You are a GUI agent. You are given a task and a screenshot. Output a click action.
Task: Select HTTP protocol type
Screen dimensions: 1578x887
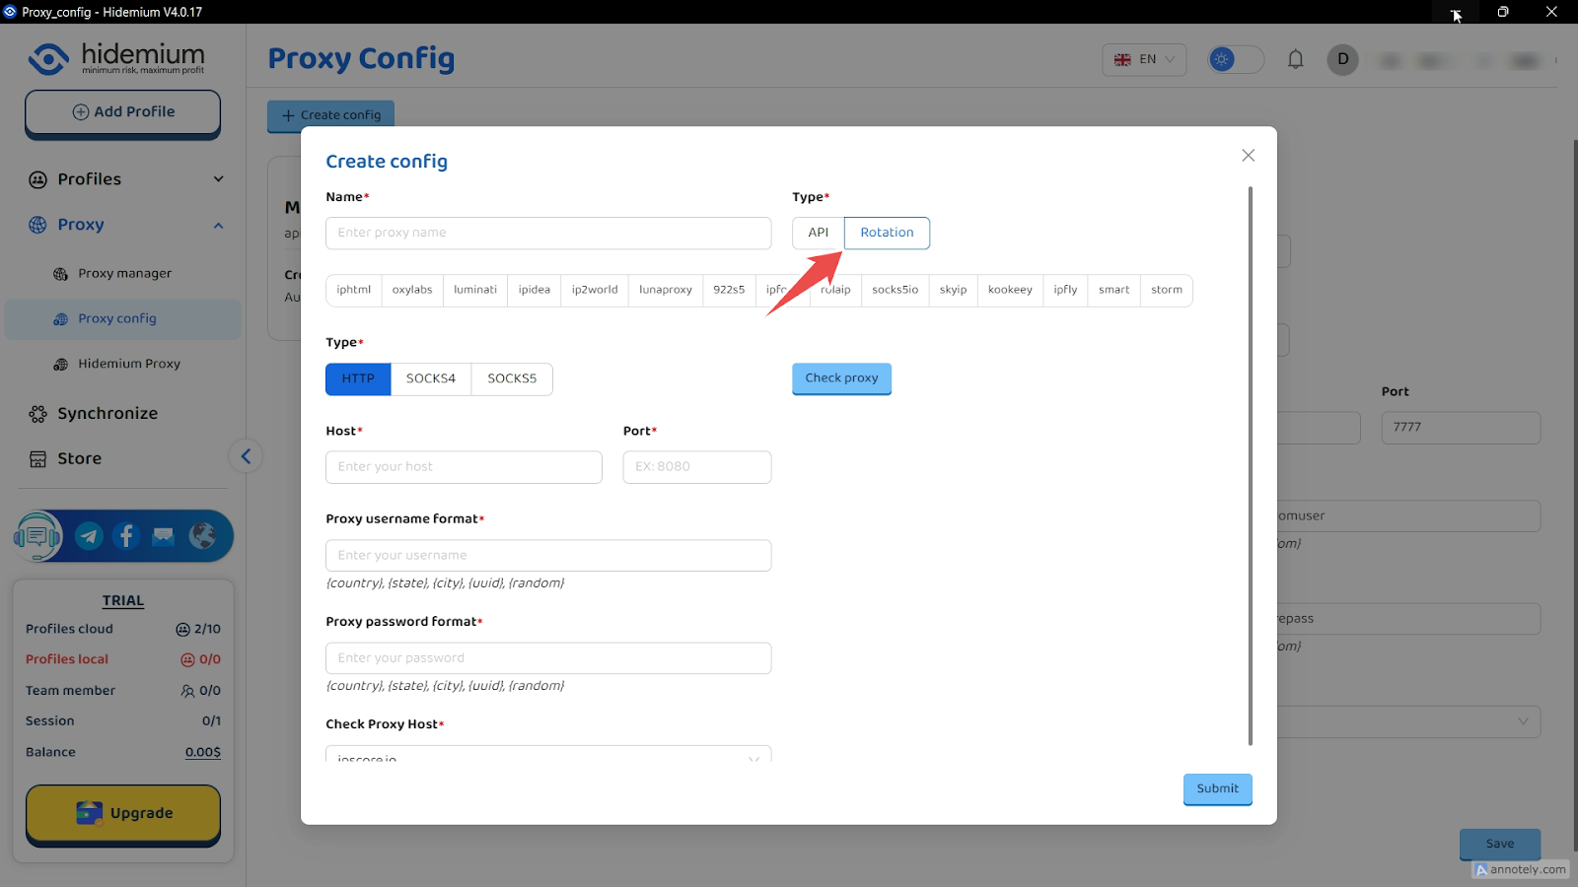358,378
